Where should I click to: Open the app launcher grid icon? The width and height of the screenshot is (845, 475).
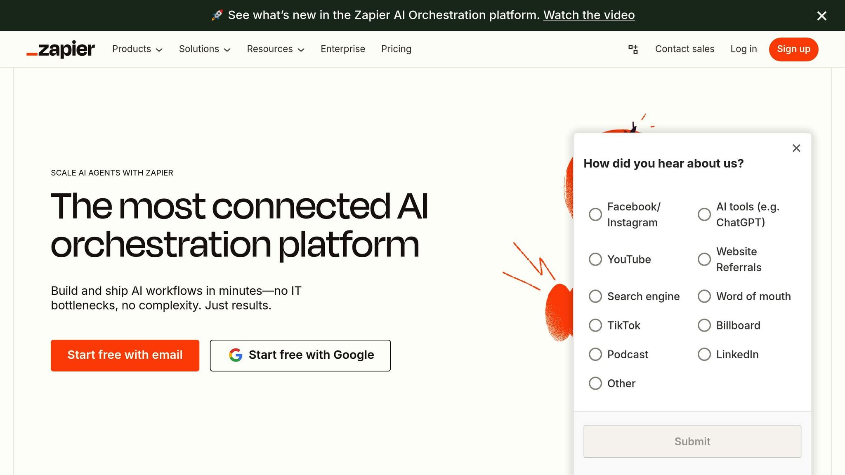click(633, 49)
